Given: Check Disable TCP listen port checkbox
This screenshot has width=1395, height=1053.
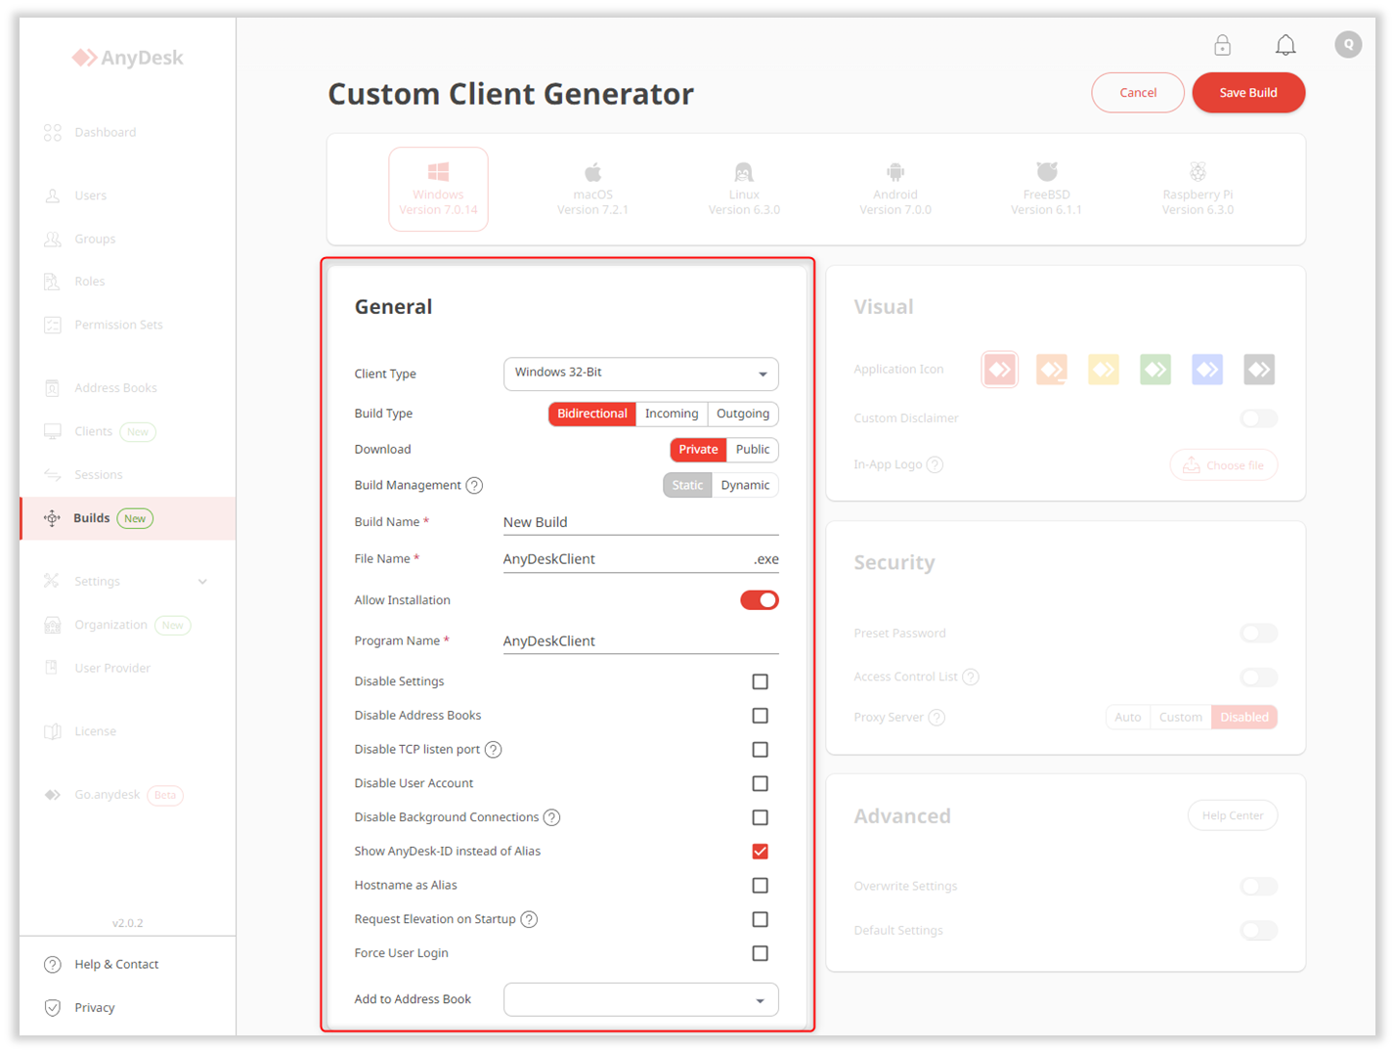Looking at the screenshot, I should pyautogui.click(x=760, y=750).
